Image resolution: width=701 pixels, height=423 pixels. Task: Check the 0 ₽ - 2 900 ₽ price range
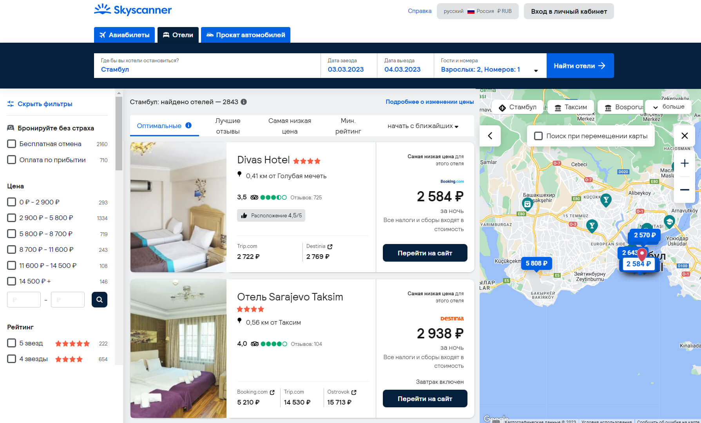click(12, 202)
